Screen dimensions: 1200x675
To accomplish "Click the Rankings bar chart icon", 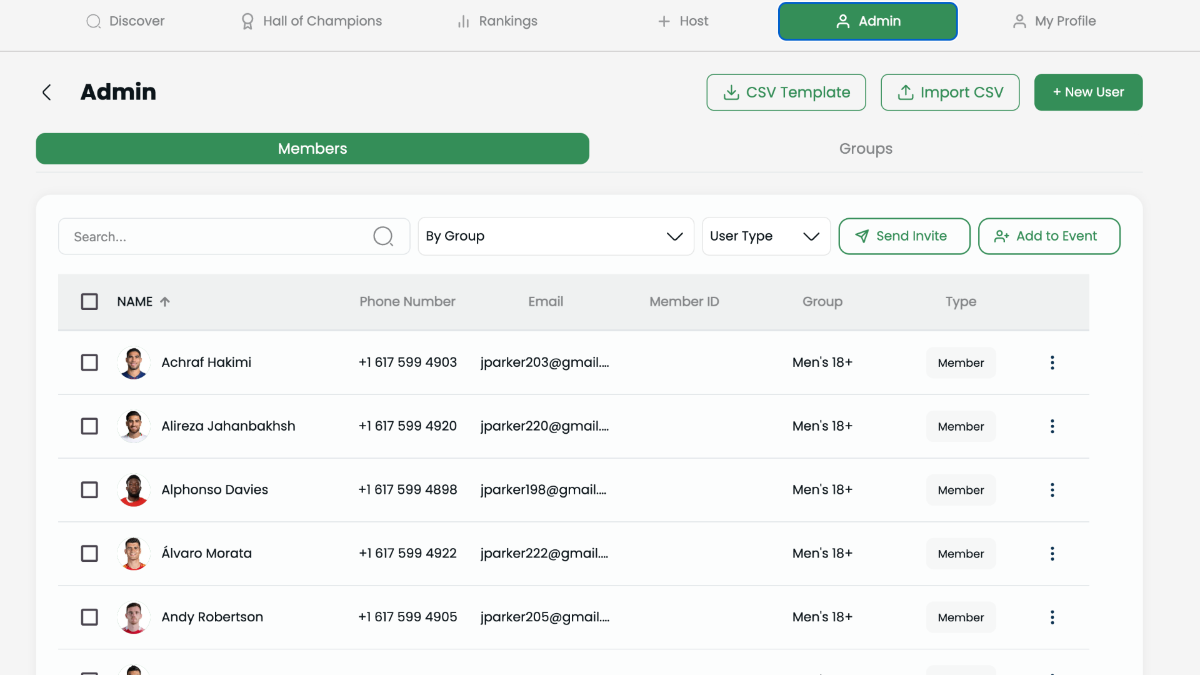I will [463, 22].
